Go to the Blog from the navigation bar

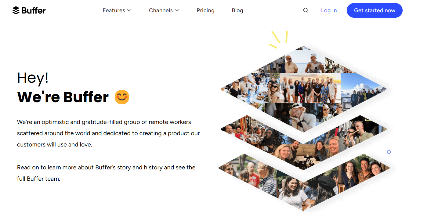237,10
